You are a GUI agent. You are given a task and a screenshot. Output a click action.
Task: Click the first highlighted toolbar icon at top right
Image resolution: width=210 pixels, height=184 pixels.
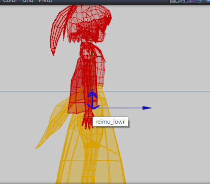(176, 1)
